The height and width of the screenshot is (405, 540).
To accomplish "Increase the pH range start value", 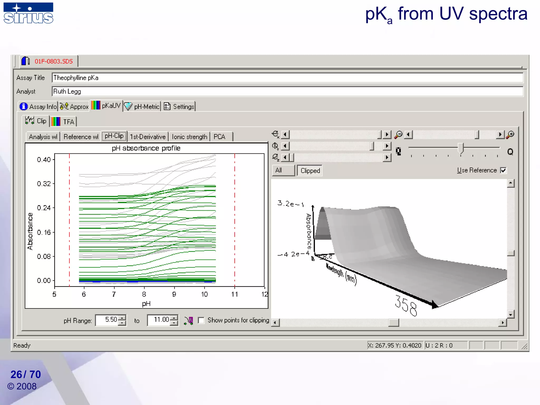I will (x=122, y=318).
